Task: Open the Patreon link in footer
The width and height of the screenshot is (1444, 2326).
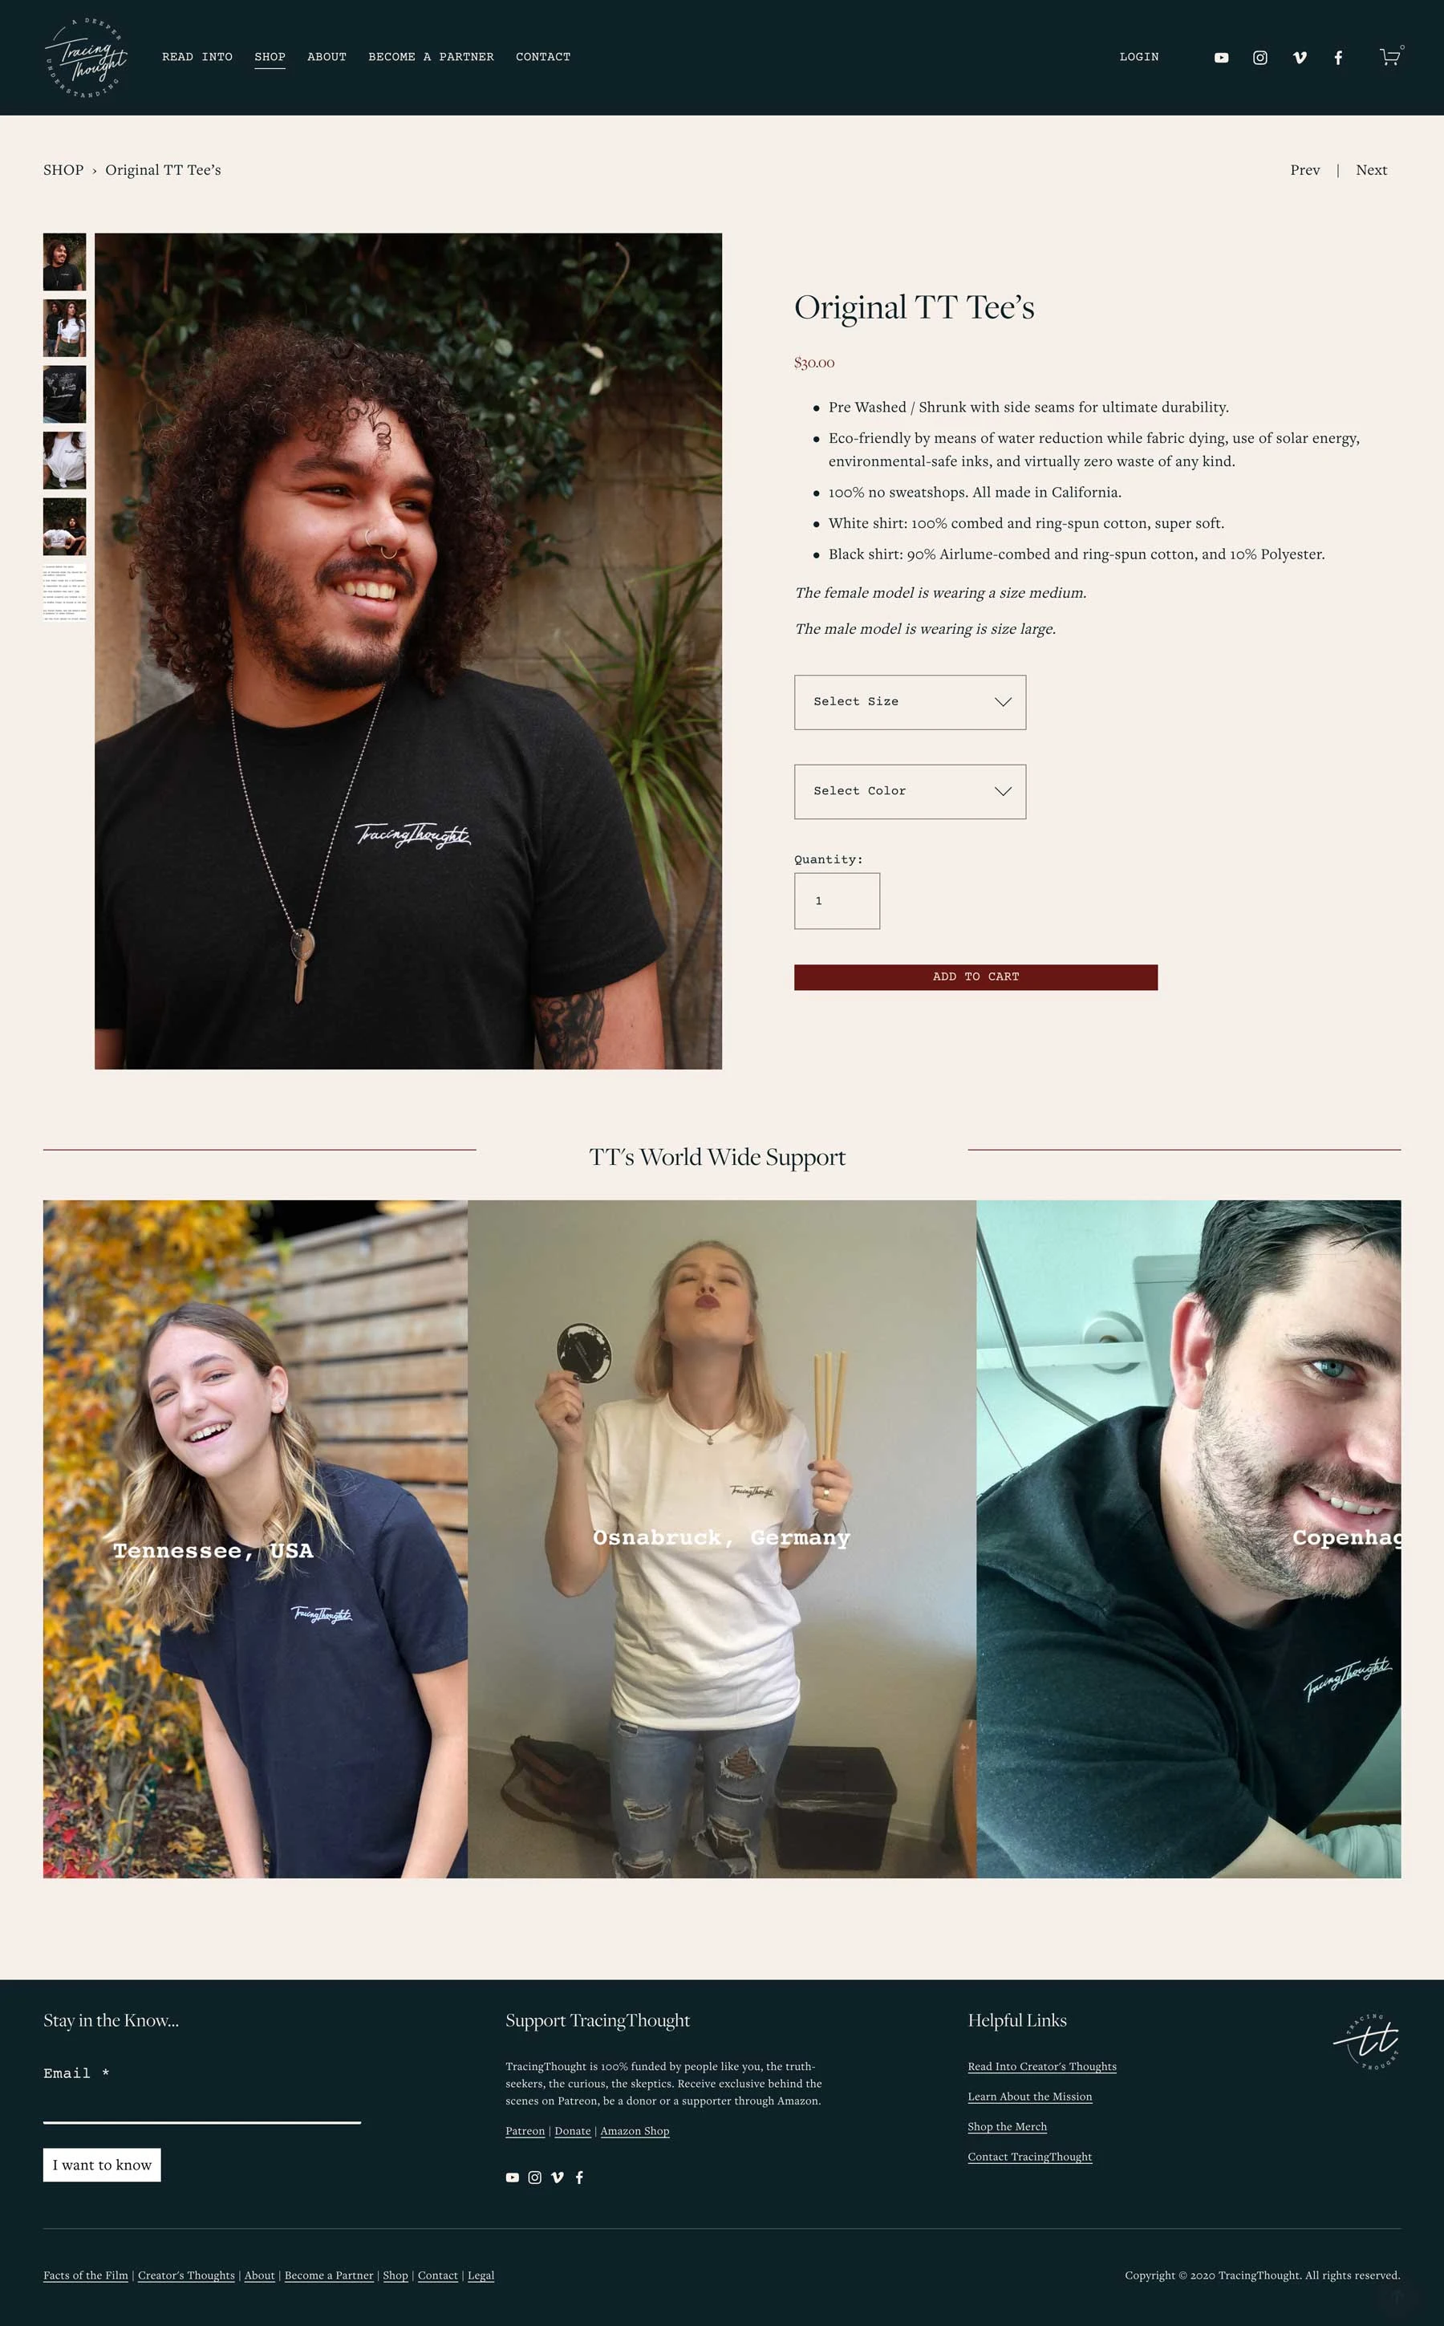Action: [x=525, y=2130]
